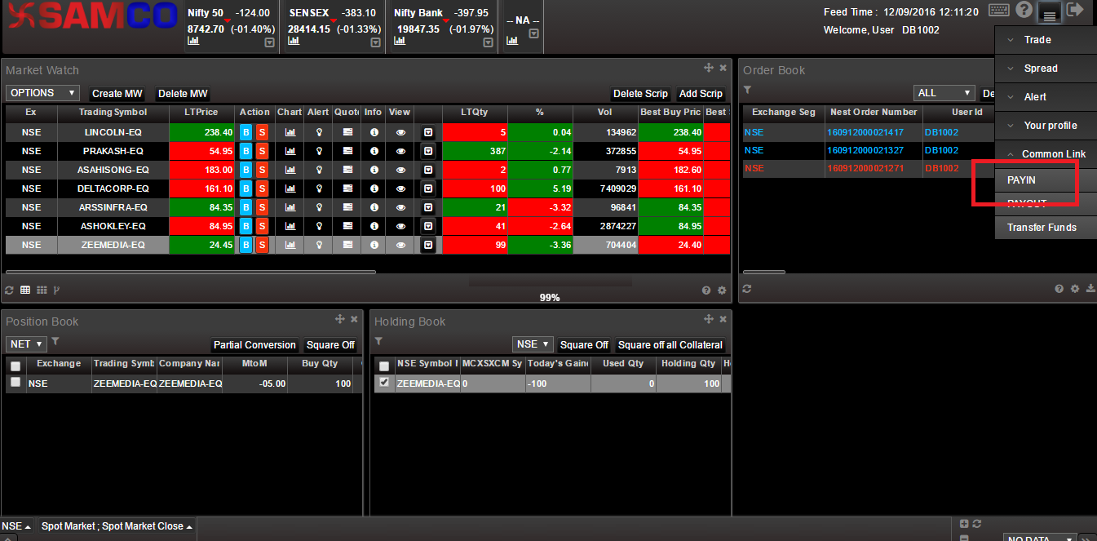Open the OPTIONS market watch dropdown
The width and height of the screenshot is (1097, 541).
42,93
